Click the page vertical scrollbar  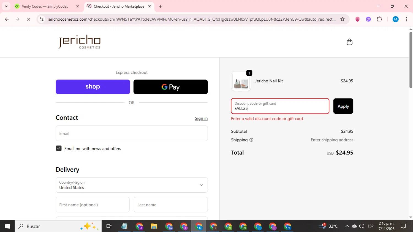pyautogui.click(x=411, y=60)
